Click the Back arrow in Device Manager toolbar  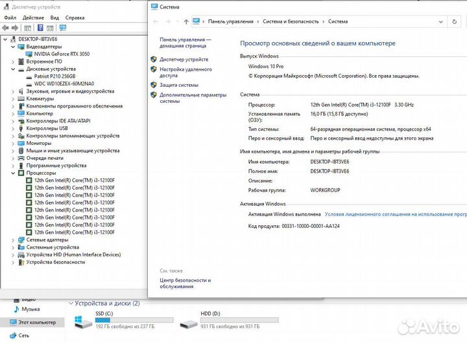pos(5,28)
